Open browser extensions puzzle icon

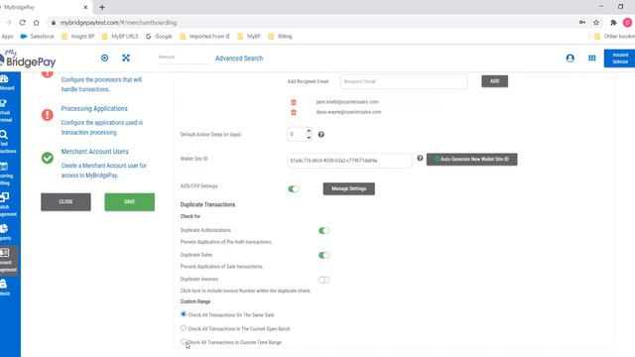(613, 23)
